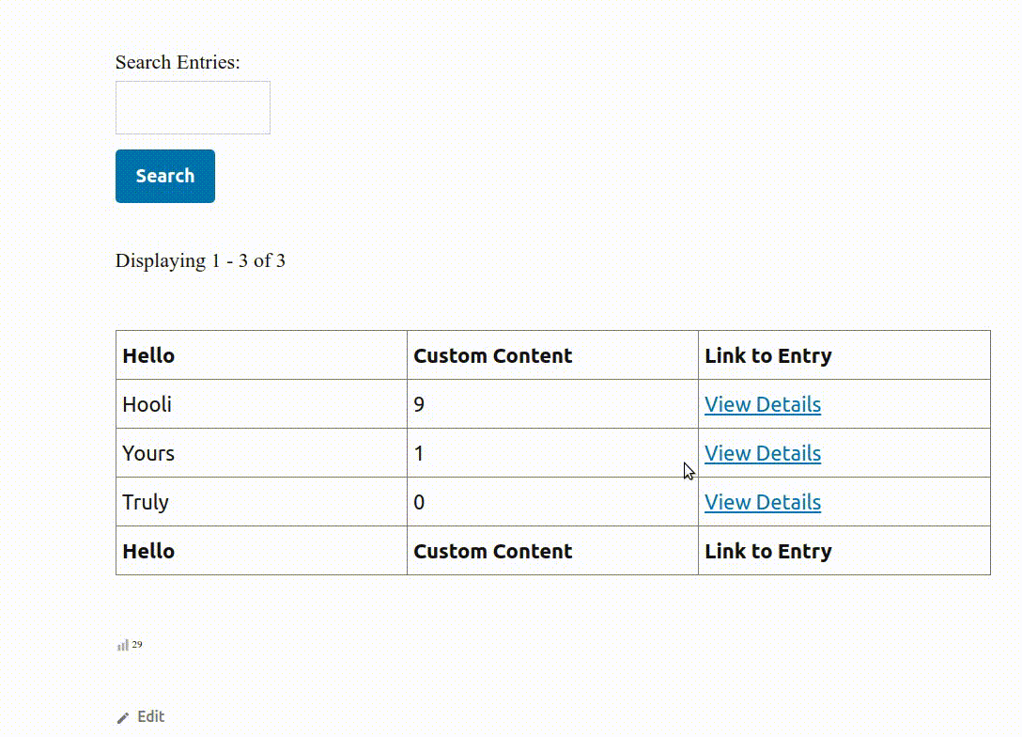1022x737 pixels.
Task: Select the Hello column header
Action: point(147,355)
